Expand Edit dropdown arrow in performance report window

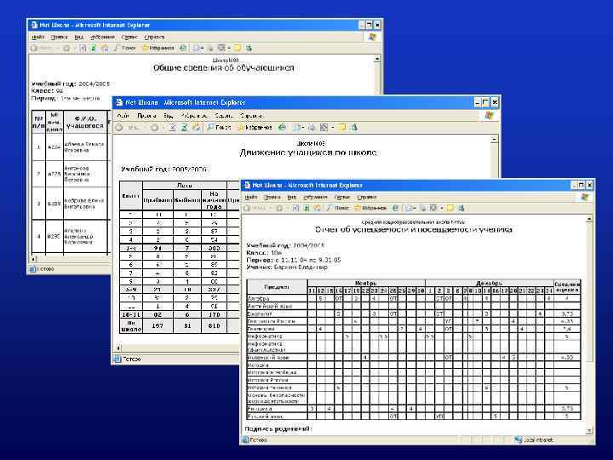click(x=442, y=208)
